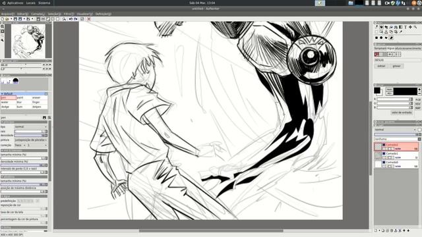Click the new file icon in toolbar
This screenshot has width=422, height=237.
[x=3, y=19]
